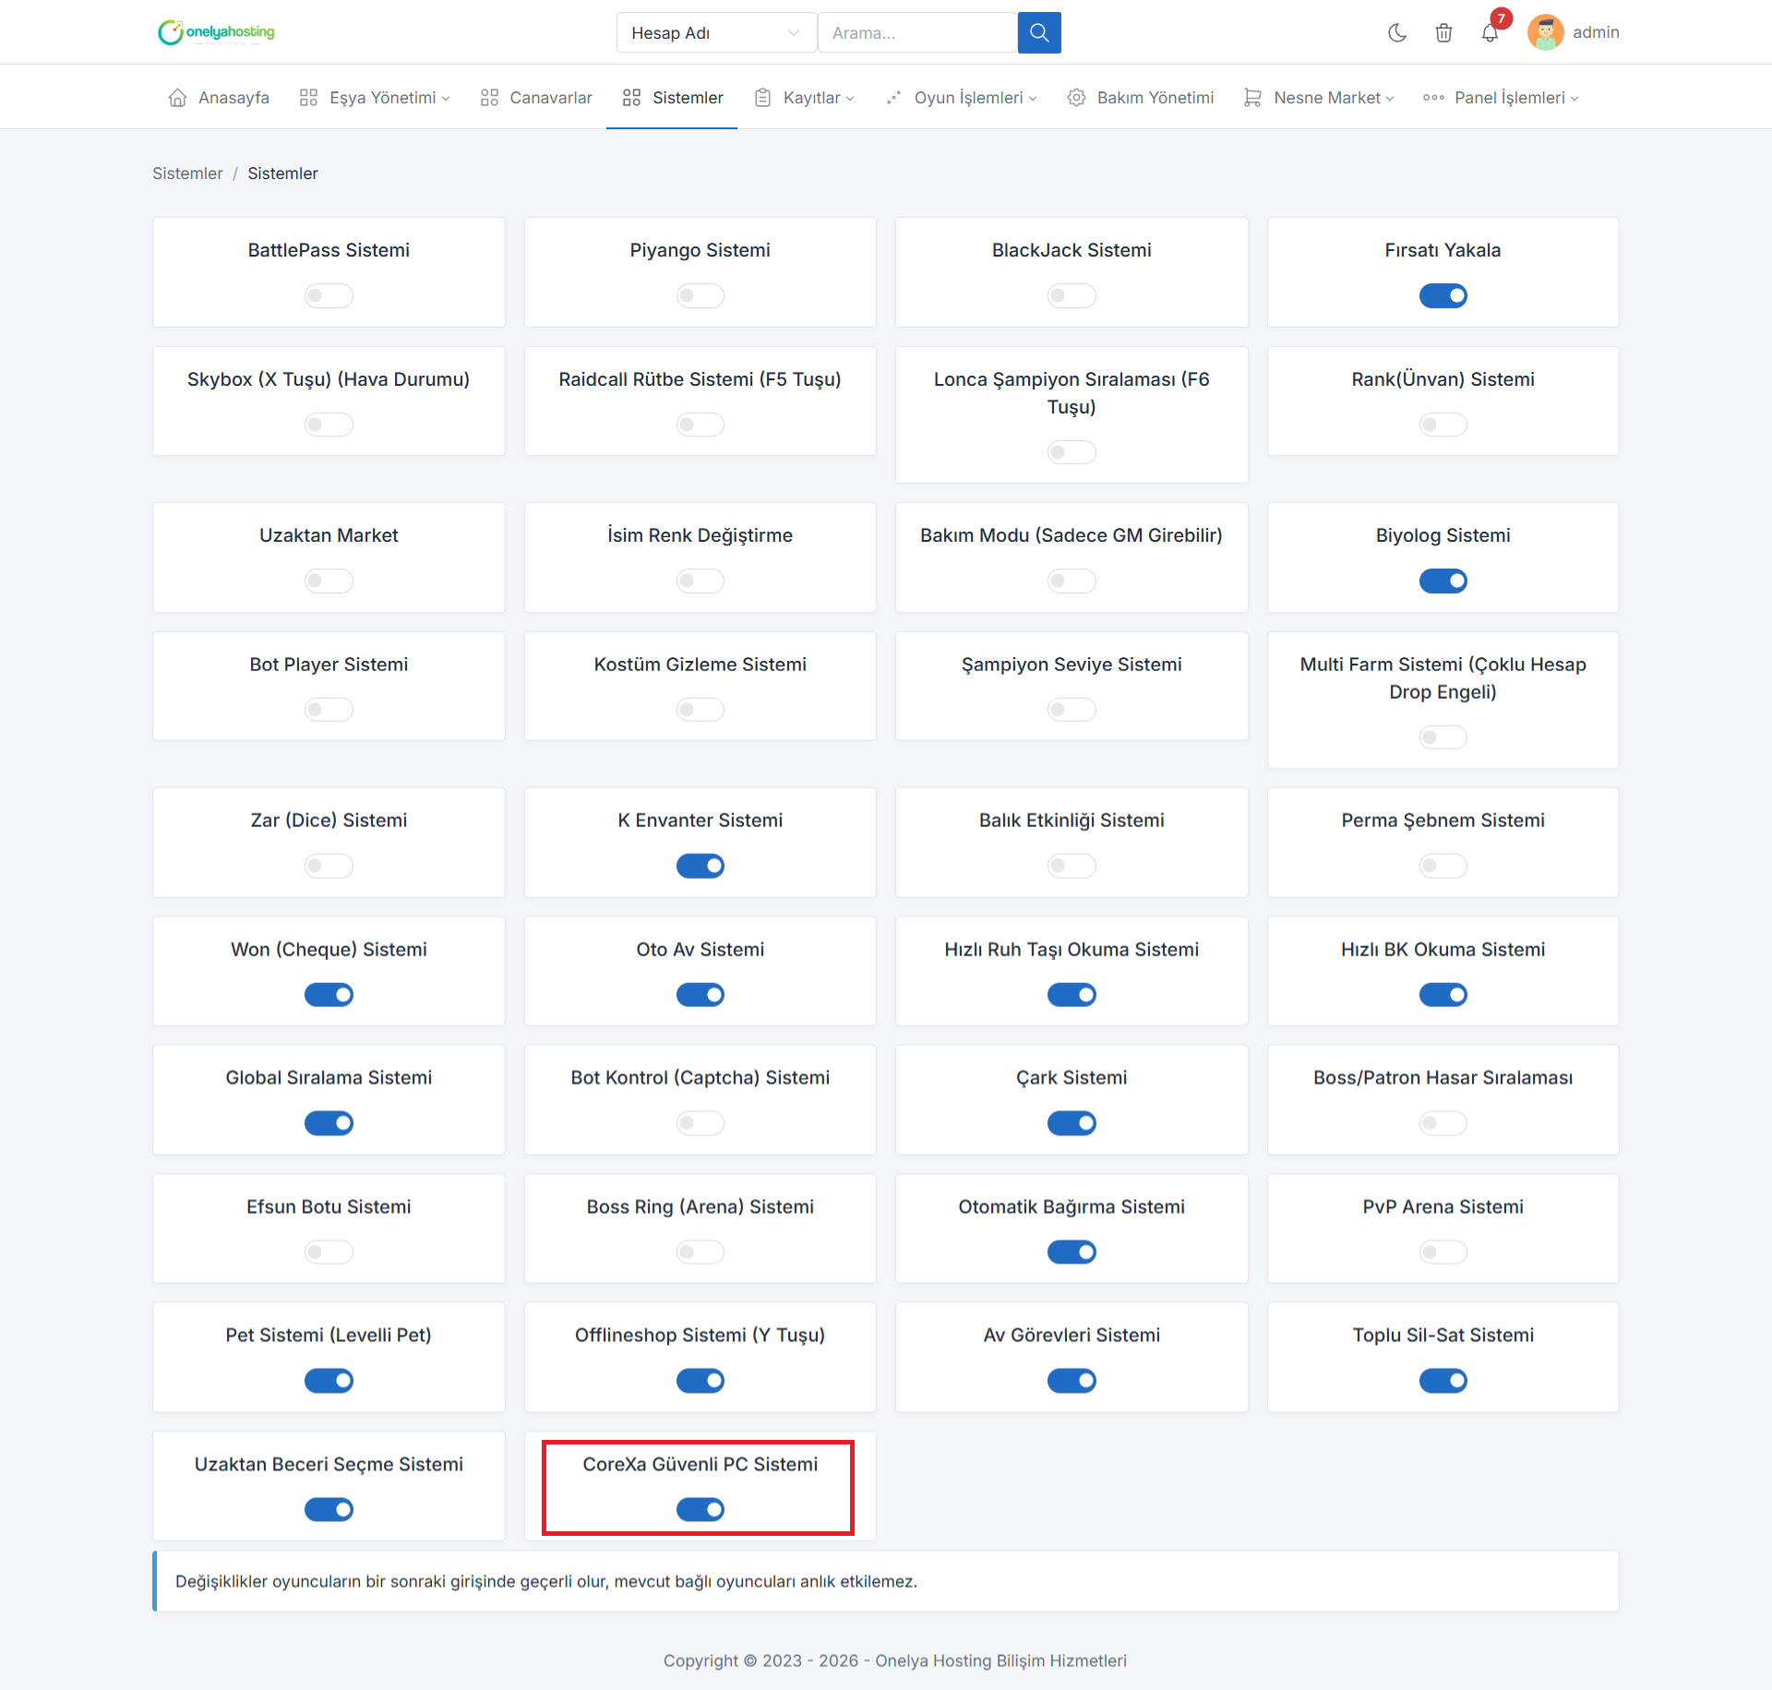Disable the Fırsatı Yakala toggle
This screenshot has height=1690, width=1772.
pyautogui.click(x=1443, y=295)
